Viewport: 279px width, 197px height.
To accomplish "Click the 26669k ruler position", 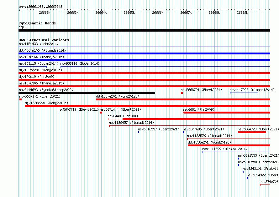I will point(242,13).
